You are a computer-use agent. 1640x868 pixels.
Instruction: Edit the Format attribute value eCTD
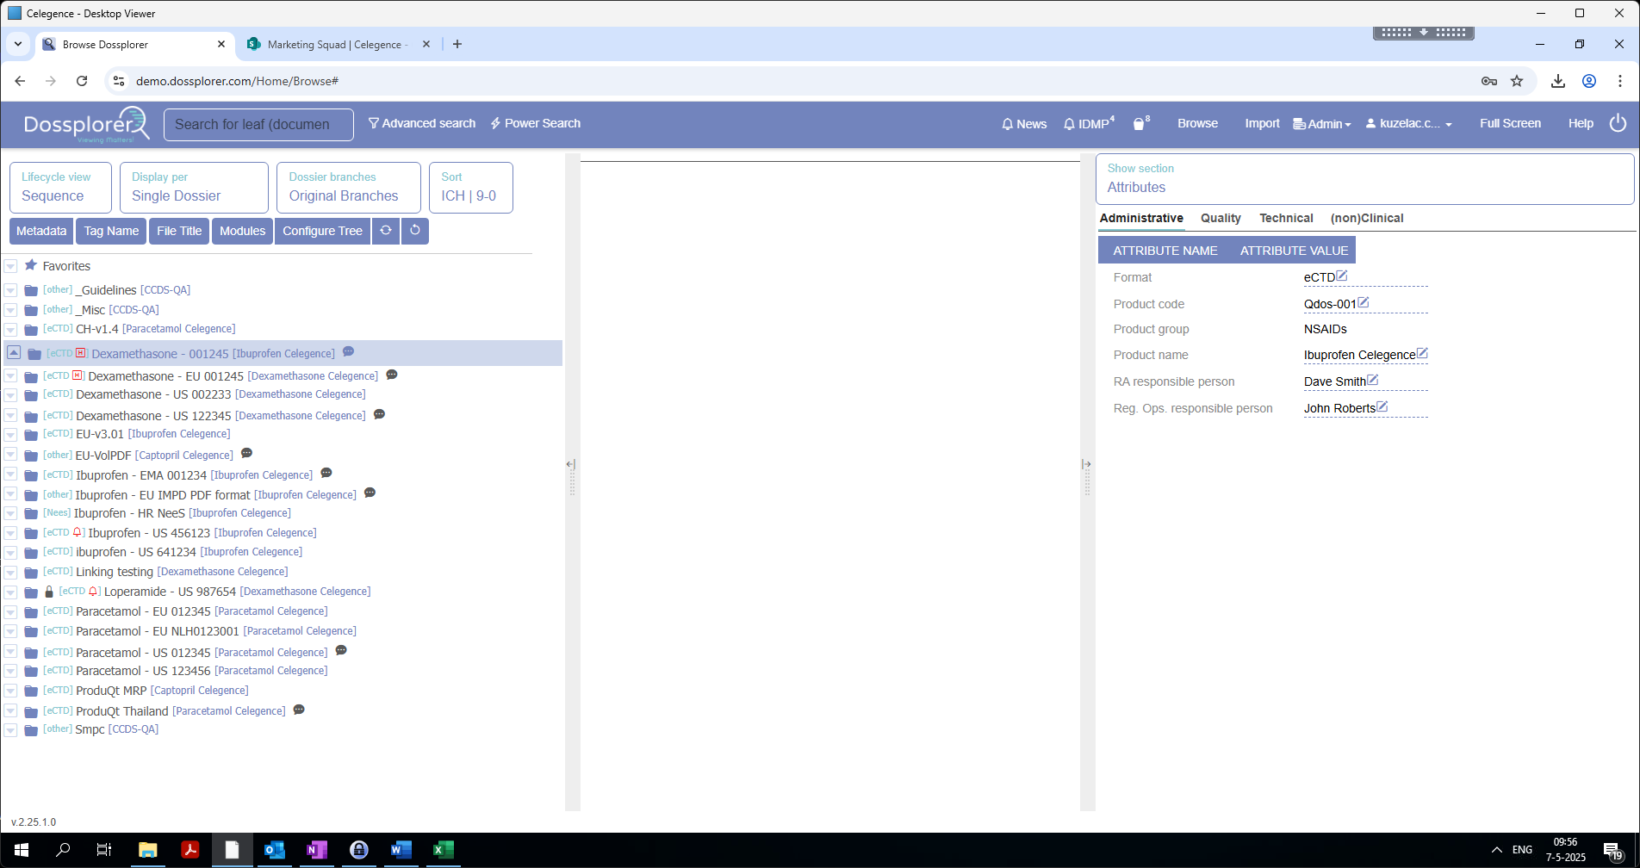point(1342,276)
